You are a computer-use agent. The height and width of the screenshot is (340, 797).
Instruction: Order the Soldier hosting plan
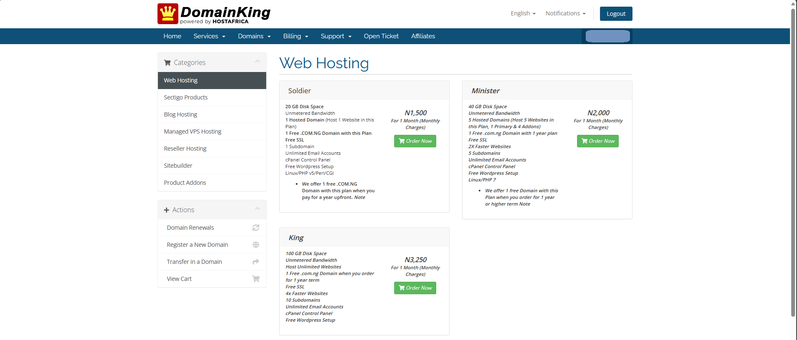point(415,141)
